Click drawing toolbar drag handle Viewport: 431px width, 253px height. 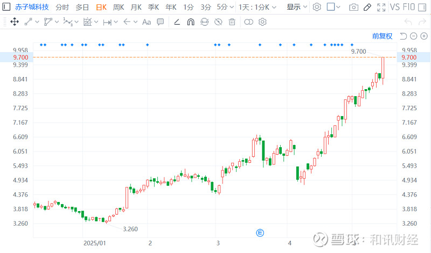point(5,22)
